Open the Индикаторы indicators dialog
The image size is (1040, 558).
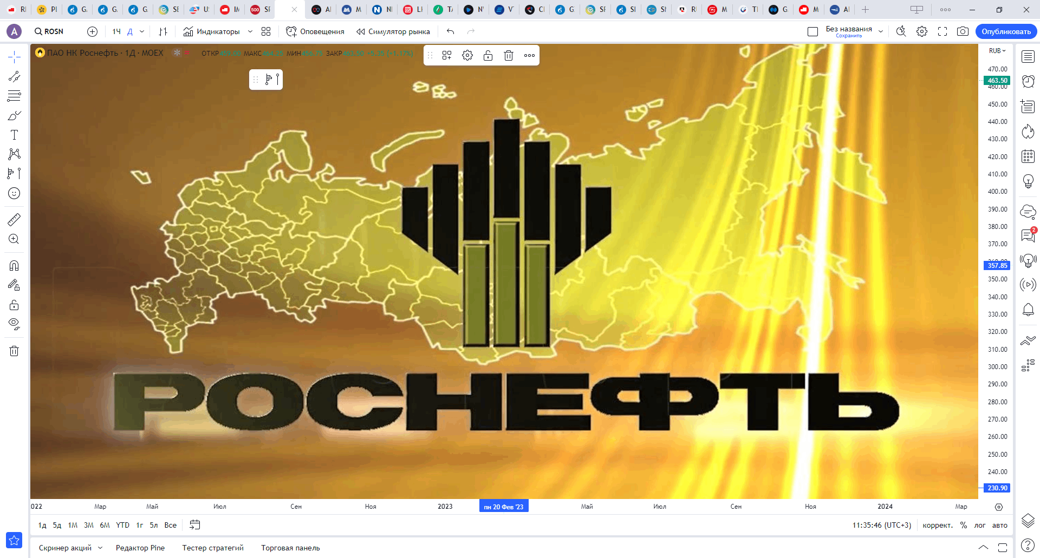[211, 31]
